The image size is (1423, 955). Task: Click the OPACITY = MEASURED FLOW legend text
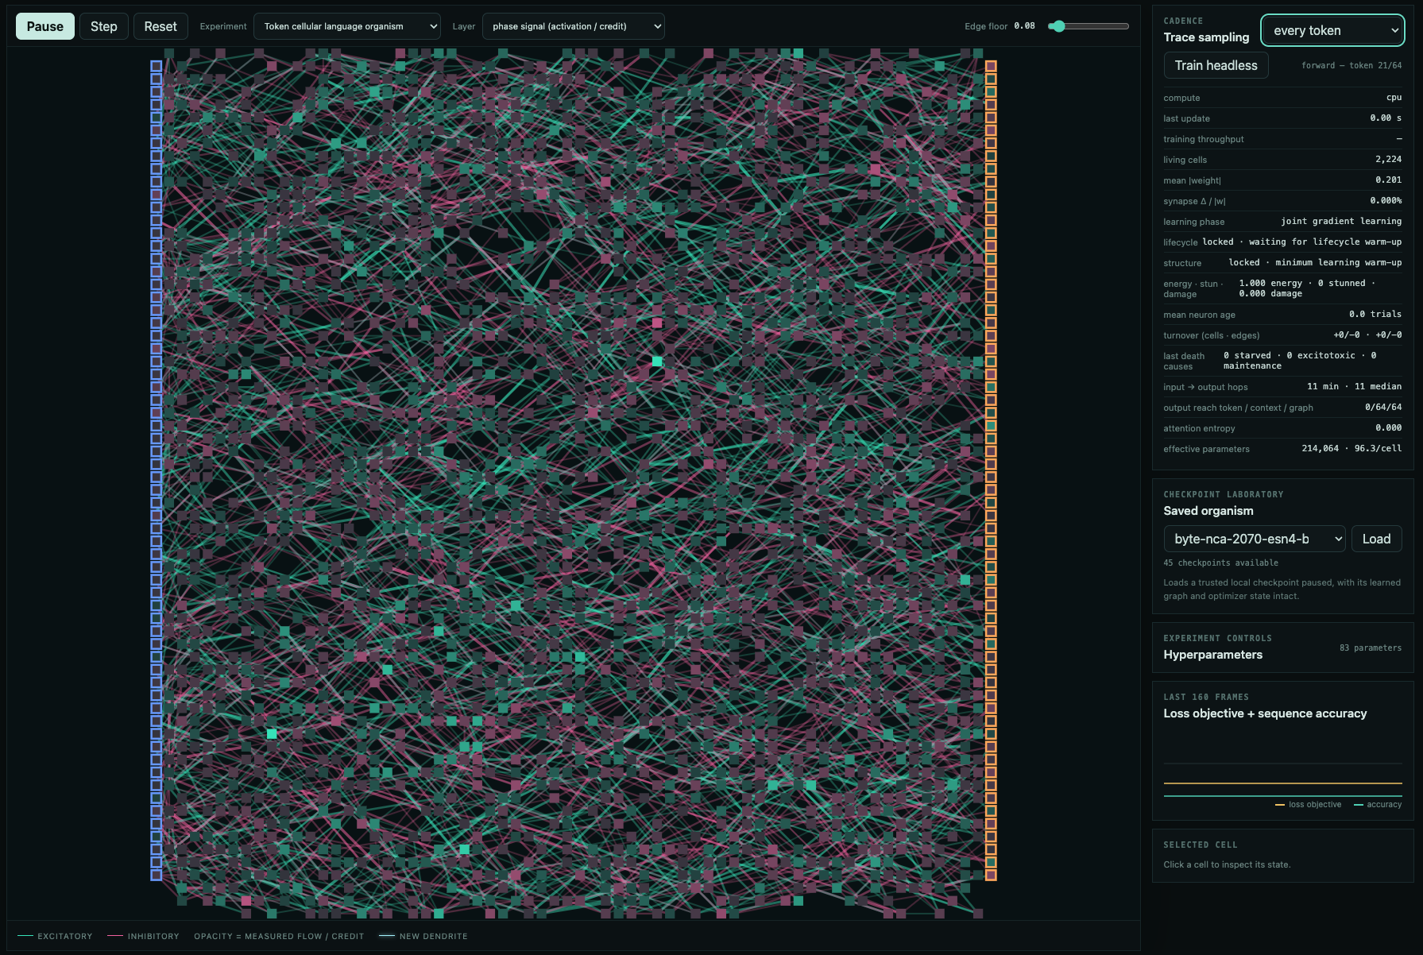pos(279,937)
